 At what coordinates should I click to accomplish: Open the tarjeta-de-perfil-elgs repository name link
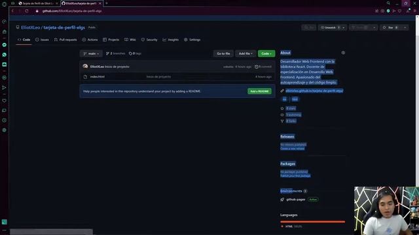[64, 27]
